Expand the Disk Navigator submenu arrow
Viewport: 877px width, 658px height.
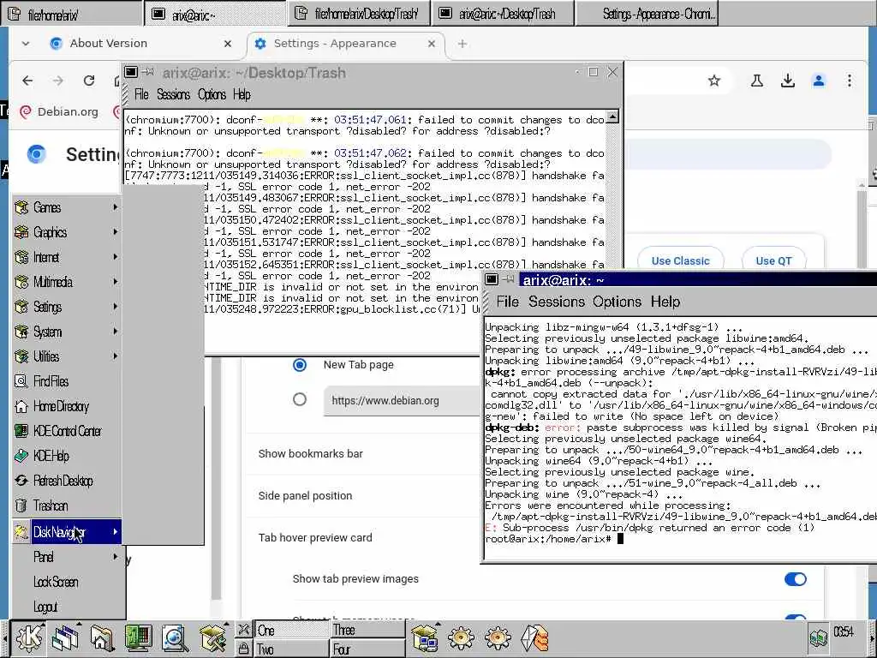pyautogui.click(x=116, y=531)
